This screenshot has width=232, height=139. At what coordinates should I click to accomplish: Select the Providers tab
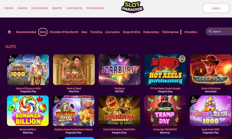click(191, 32)
